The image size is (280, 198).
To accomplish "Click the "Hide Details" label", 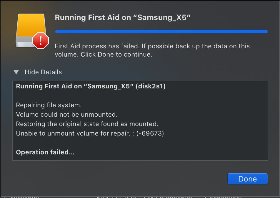I will click(43, 72).
